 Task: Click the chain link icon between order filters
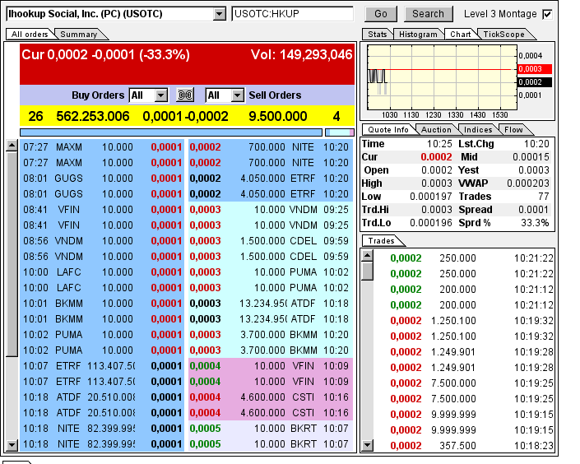point(185,95)
